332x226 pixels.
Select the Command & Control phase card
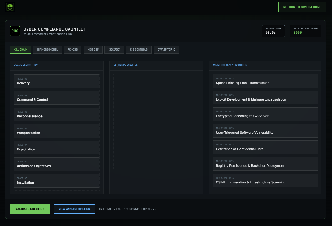point(57,98)
